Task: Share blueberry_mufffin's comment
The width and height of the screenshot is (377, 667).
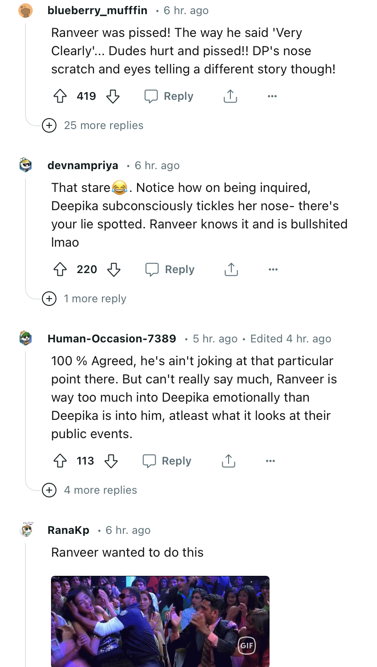Action: pyautogui.click(x=230, y=96)
